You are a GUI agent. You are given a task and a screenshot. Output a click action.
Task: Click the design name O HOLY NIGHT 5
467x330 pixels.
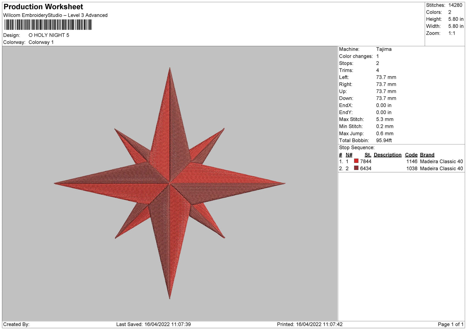pyautogui.click(x=49, y=35)
